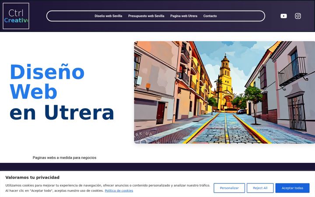Click the Personalizar cookies button
The height and width of the screenshot is (197, 315).
(229, 188)
